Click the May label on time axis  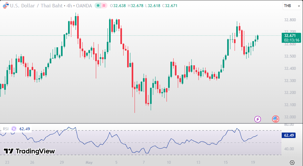click(89, 162)
